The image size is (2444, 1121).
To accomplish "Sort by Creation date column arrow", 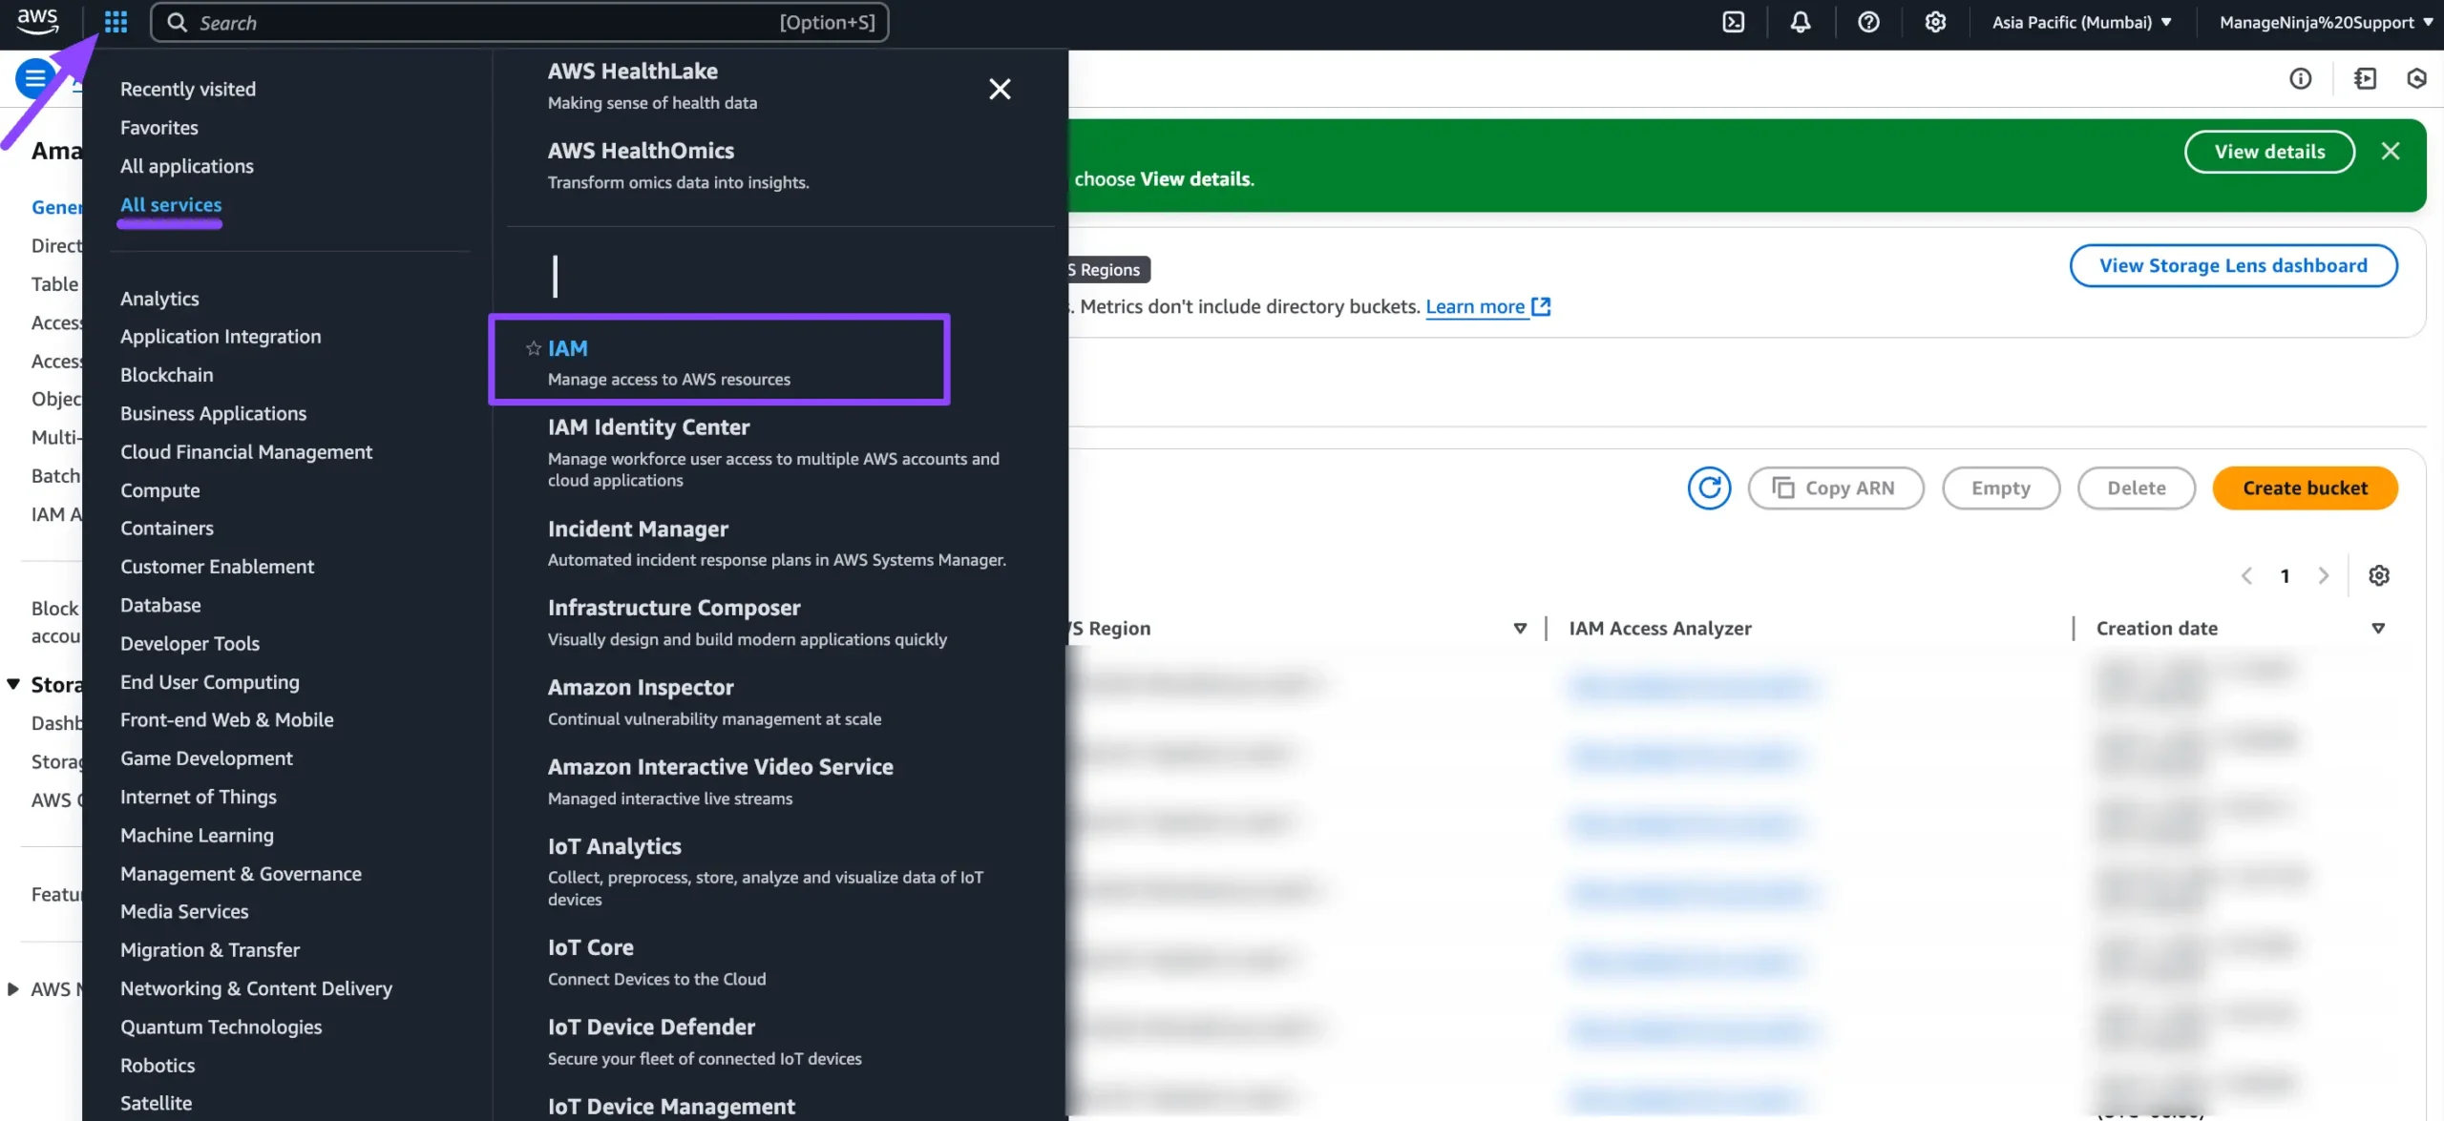I will (x=2378, y=628).
